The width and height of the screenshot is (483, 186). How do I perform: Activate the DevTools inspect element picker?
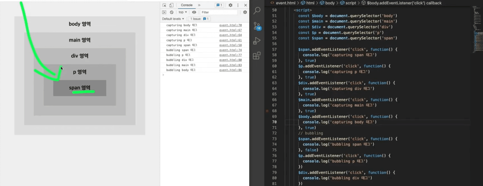click(x=164, y=5)
